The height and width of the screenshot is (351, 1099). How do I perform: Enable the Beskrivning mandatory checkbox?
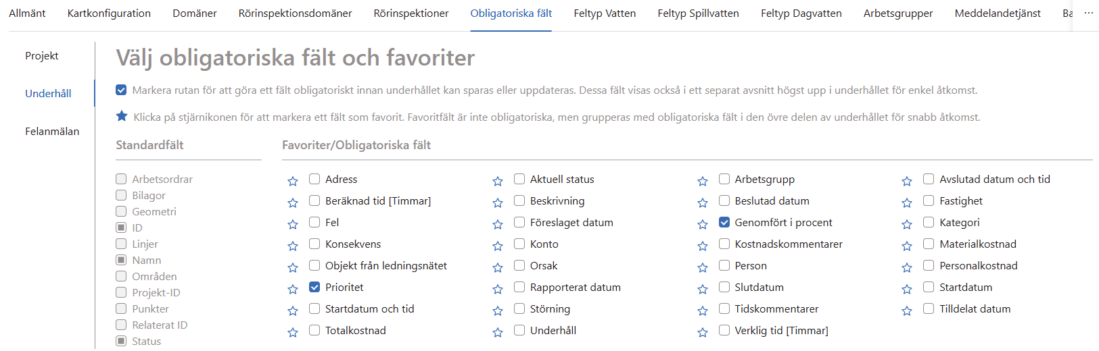click(x=519, y=200)
